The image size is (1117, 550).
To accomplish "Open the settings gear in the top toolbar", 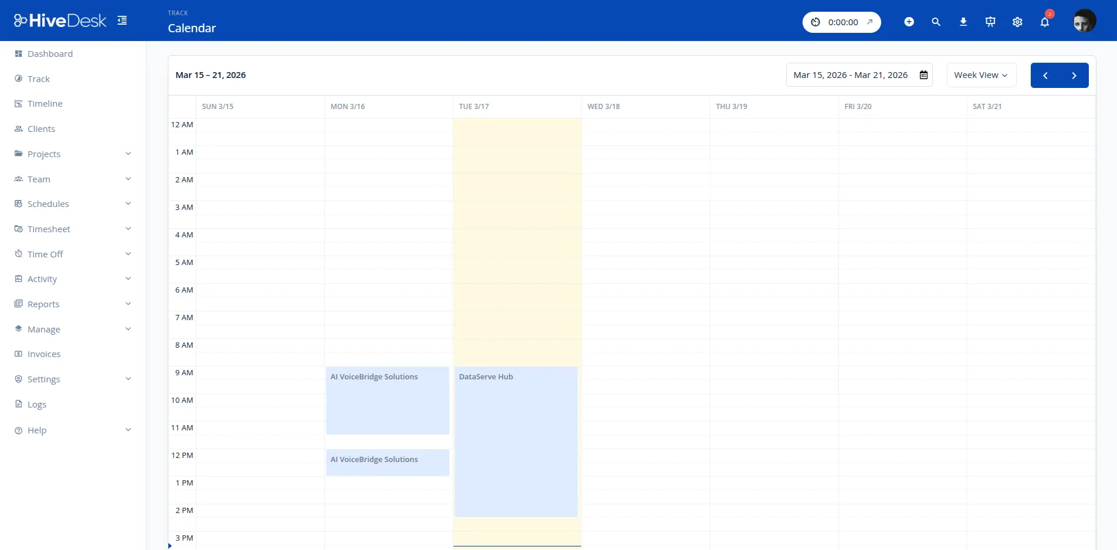I will pyautogui.click(x=1017, y=22).
